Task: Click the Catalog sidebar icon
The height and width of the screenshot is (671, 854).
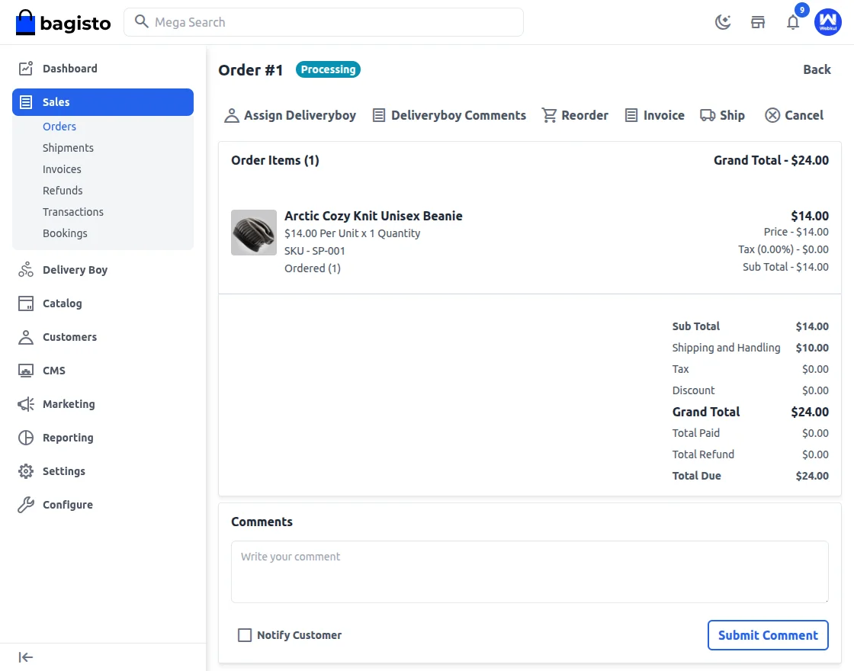Action: (26, 303)
